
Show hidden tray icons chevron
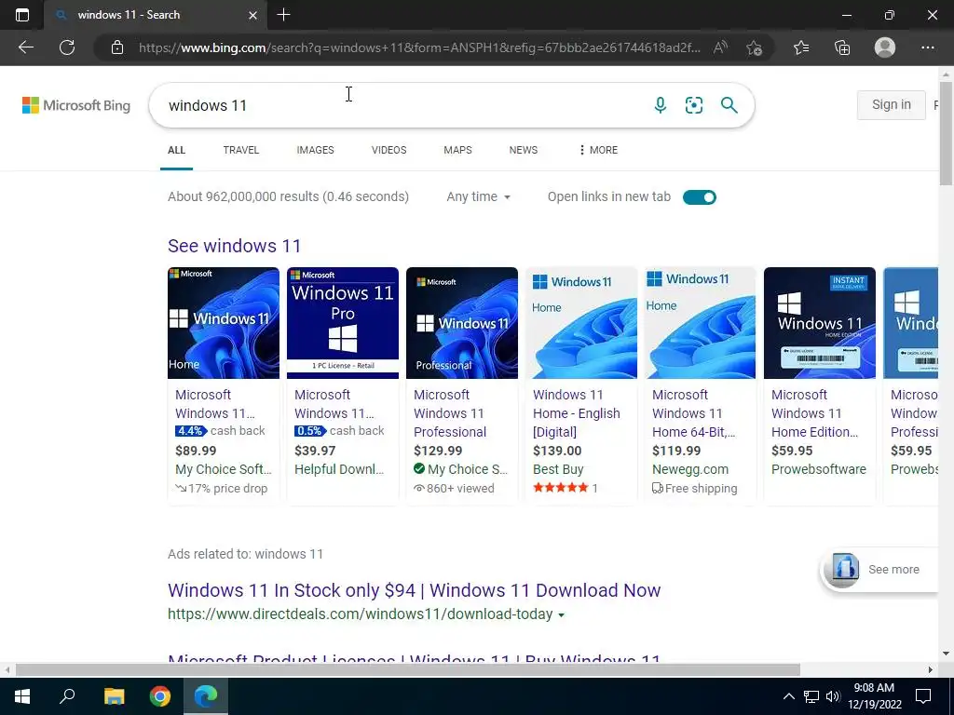tap(788, 696)
